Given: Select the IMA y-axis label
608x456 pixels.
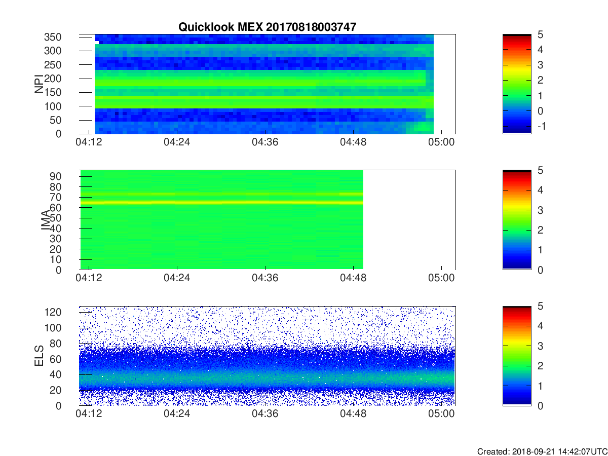Looking at the screenshot, I should 46,220.
